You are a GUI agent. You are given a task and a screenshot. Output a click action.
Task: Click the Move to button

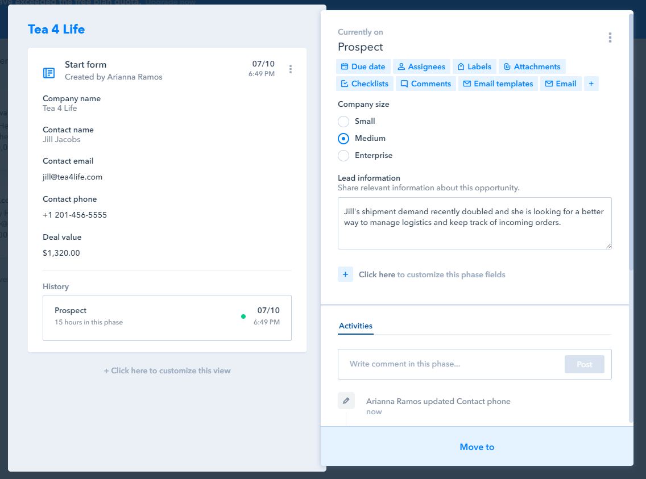[477, 447]
